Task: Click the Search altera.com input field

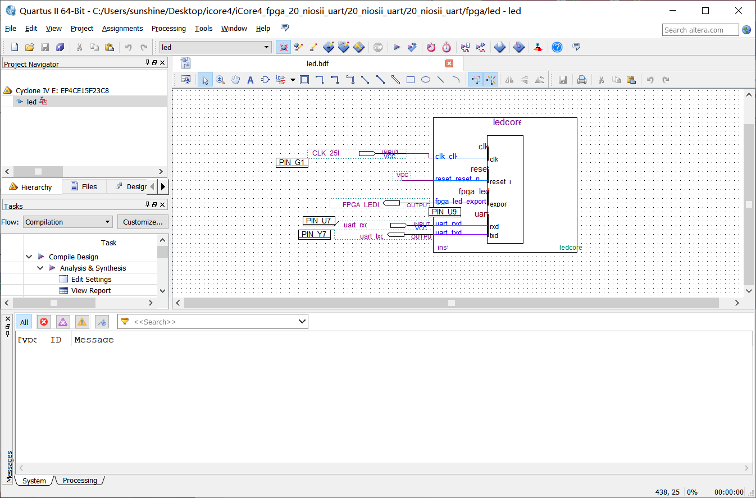Action: [700, 30]
